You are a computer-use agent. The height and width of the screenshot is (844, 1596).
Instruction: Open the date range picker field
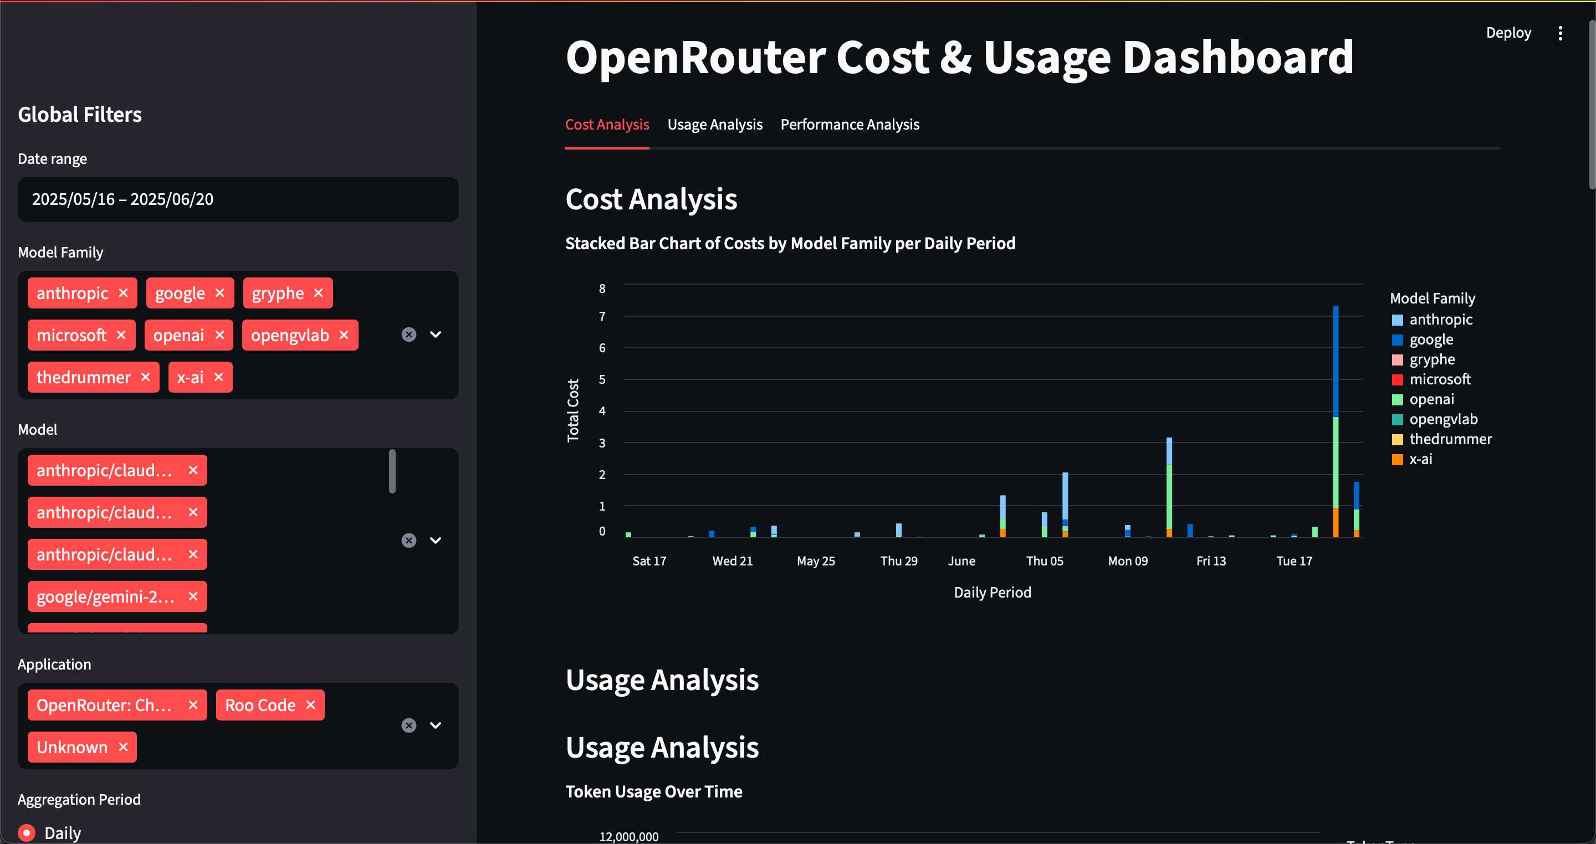click(x=238, y=199)
